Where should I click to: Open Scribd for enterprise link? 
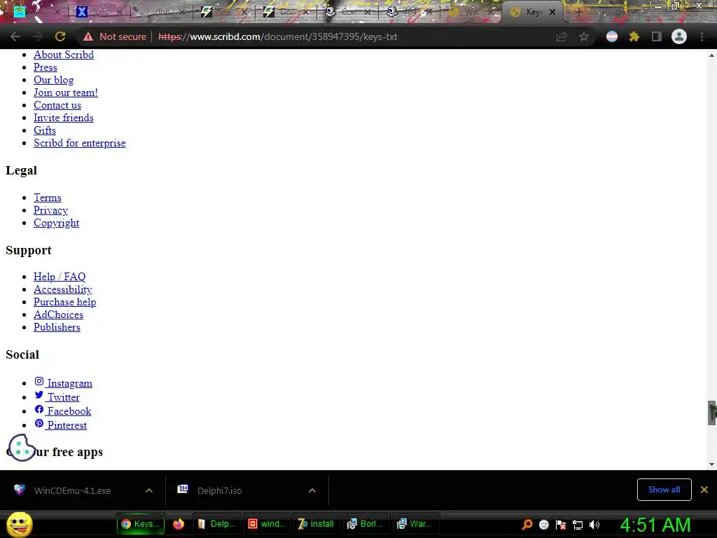pos(80,143)
